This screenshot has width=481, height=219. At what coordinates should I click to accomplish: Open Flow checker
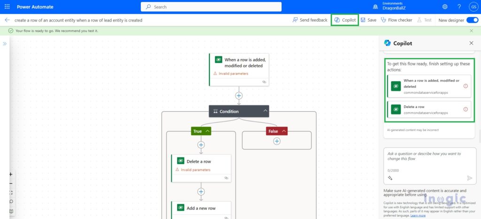click(x=396, y=20)
